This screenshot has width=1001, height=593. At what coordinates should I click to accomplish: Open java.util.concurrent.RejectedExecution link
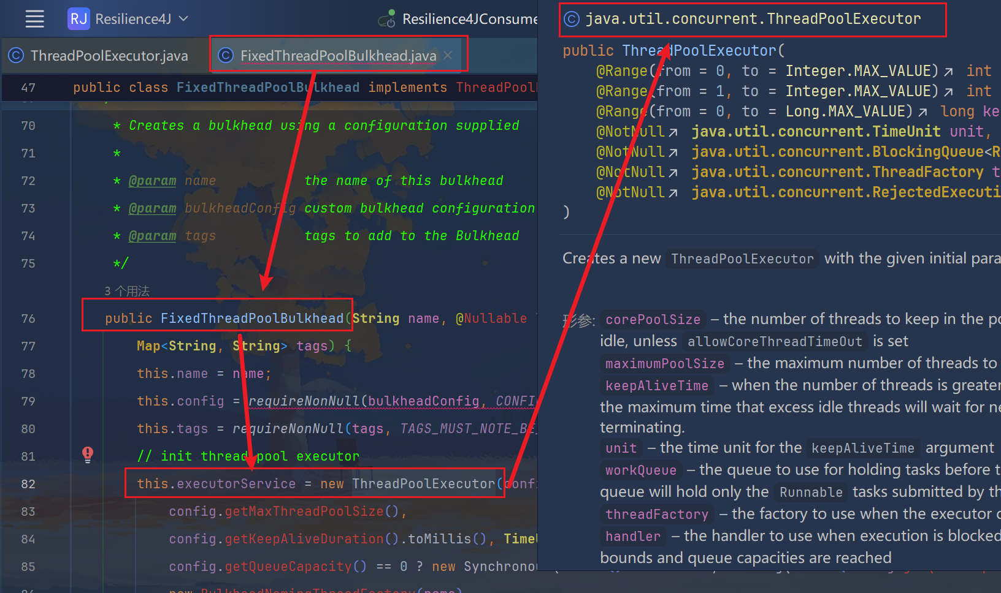click(x=846, y=192)
